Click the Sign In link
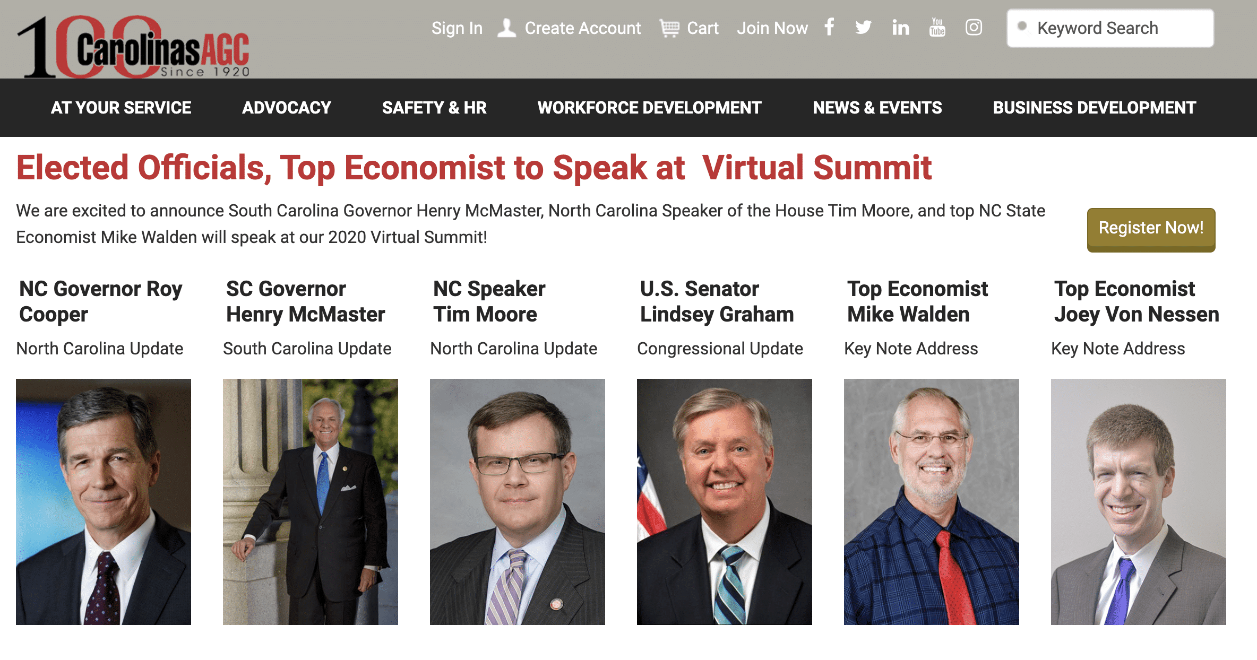Viewport: 1257px width, 660px height. pyautogui.click(x=457, y=28)
